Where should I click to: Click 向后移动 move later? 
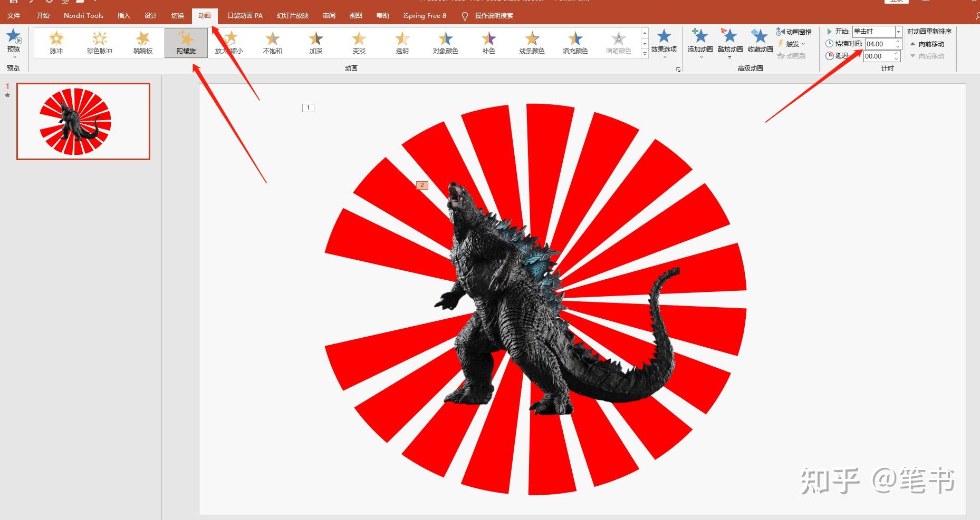pyautogui.click(x=927, y=56)
